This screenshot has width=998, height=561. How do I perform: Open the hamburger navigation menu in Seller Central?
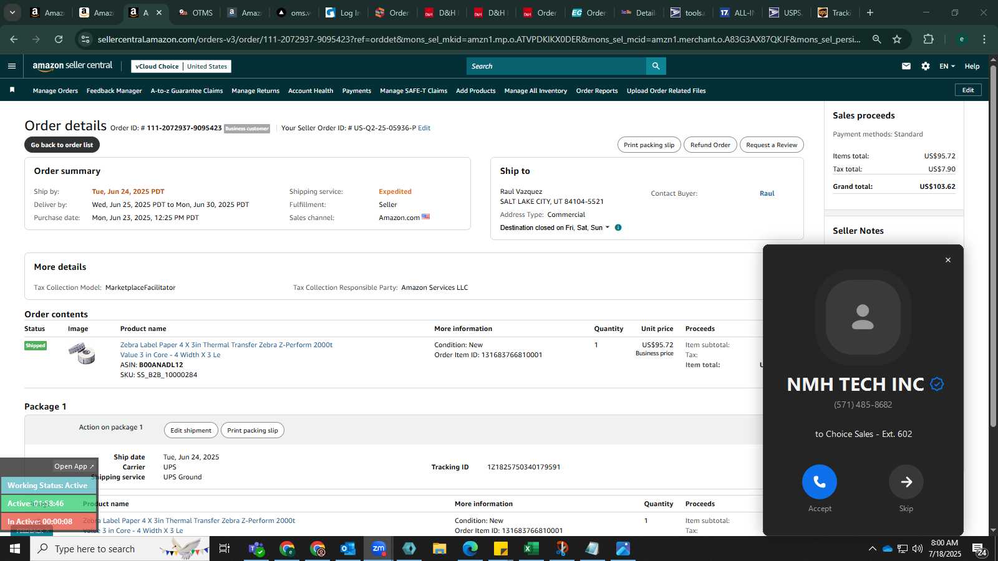(x=12, y=66)
